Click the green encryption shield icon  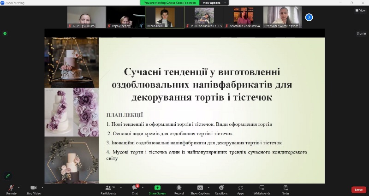pos(5,34)
